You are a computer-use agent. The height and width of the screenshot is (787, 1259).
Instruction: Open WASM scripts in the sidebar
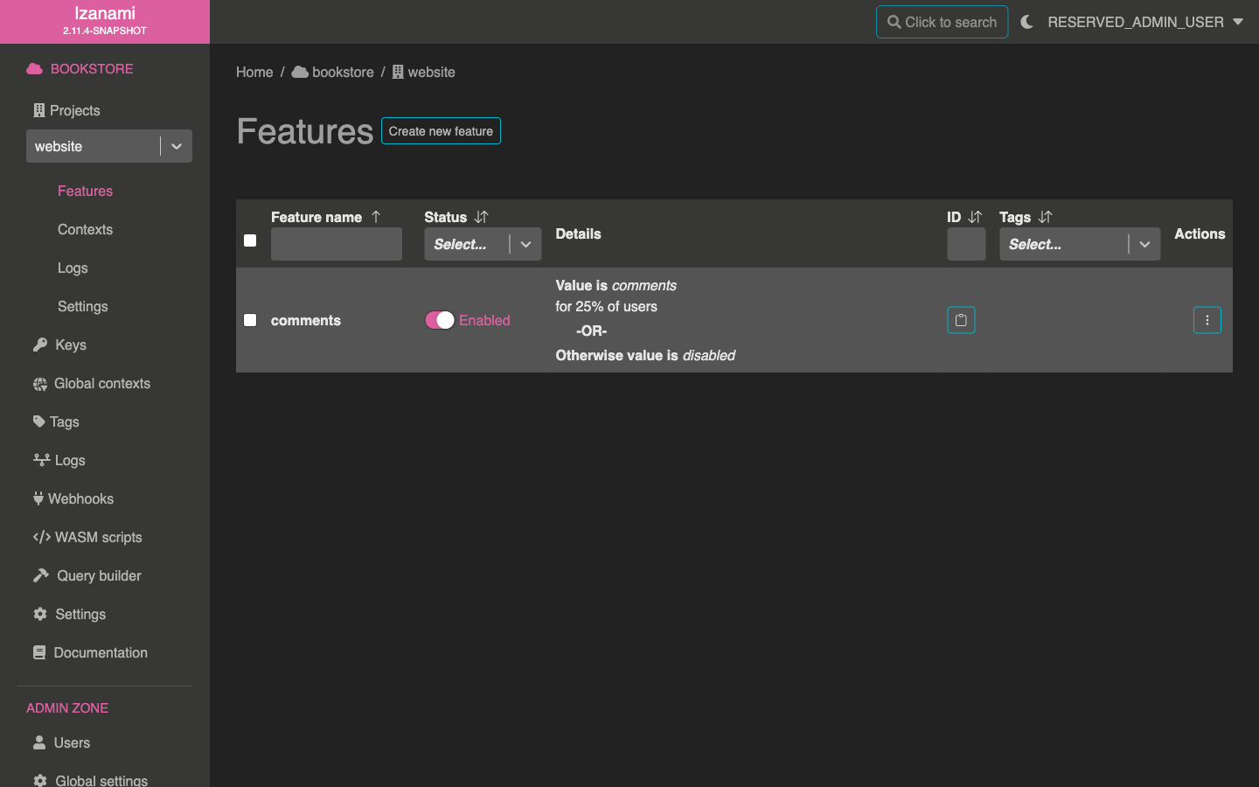tap(97, 537)
